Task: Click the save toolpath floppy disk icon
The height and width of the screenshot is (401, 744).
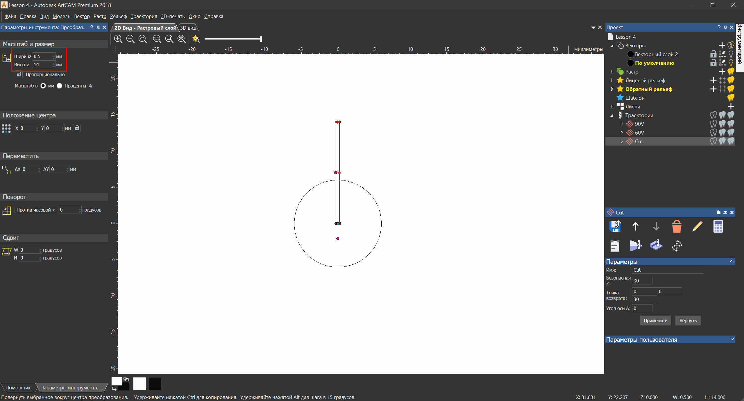Action: tap(615, 226)
